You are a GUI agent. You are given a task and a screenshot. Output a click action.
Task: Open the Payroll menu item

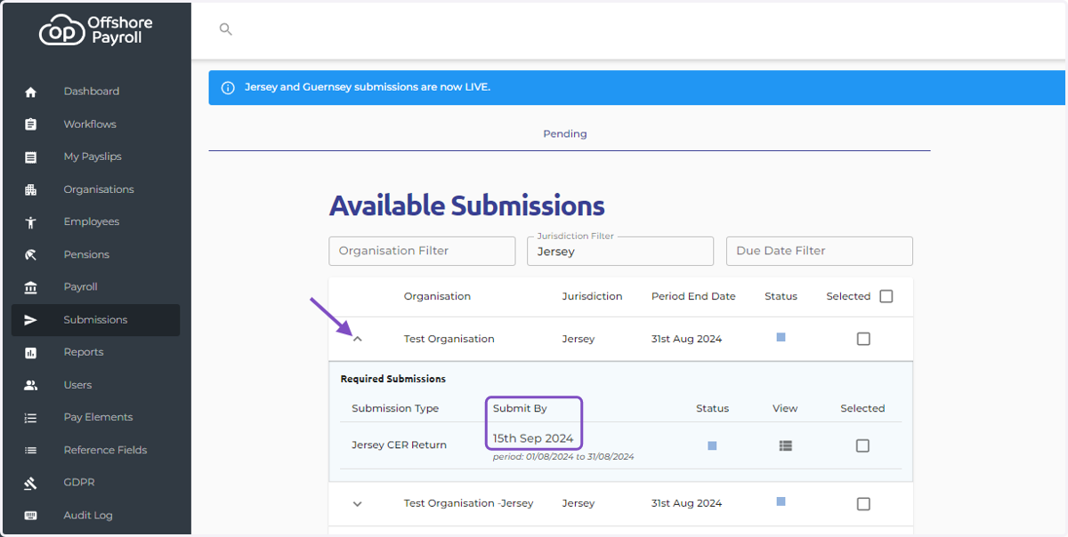pos(95,287)
